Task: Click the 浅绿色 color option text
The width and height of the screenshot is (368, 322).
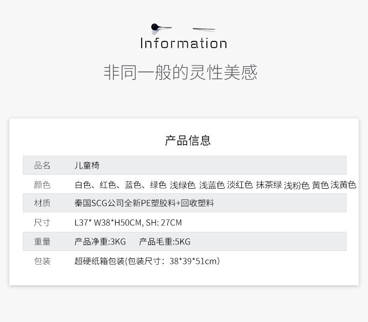Action: pos(182,185)
